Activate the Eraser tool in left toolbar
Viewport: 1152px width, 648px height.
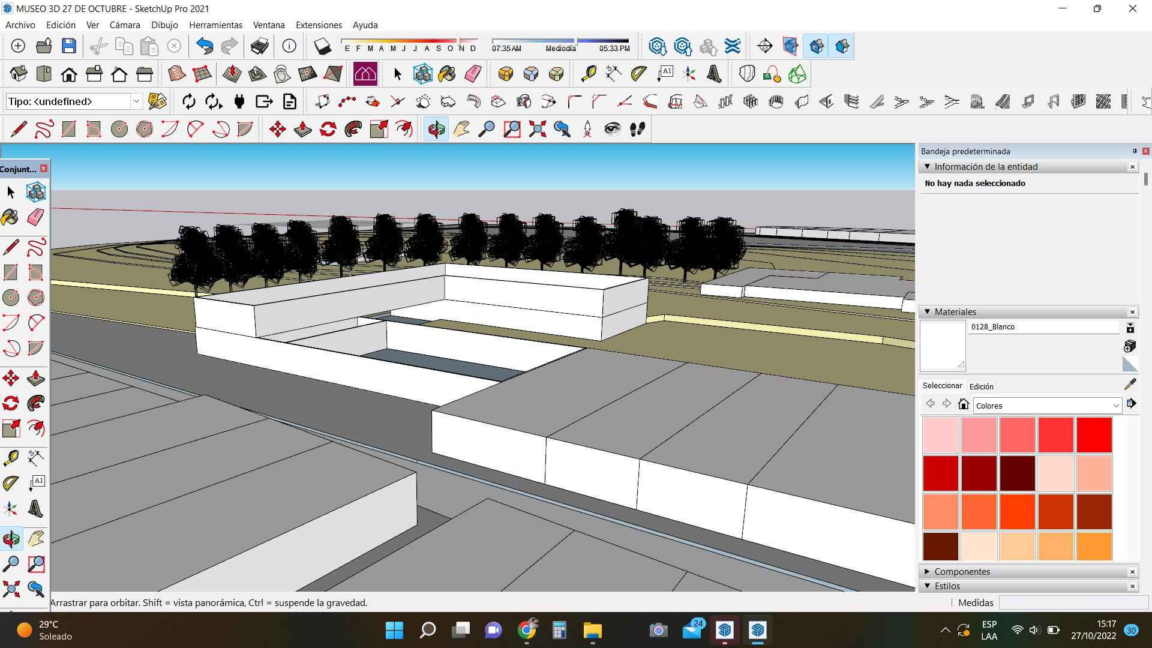pos(36,217)
